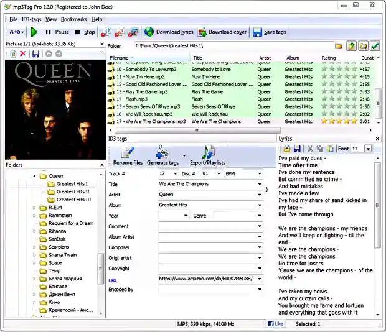
Task: Select the Greatest Hits II folder
Action: click(73, 191)
